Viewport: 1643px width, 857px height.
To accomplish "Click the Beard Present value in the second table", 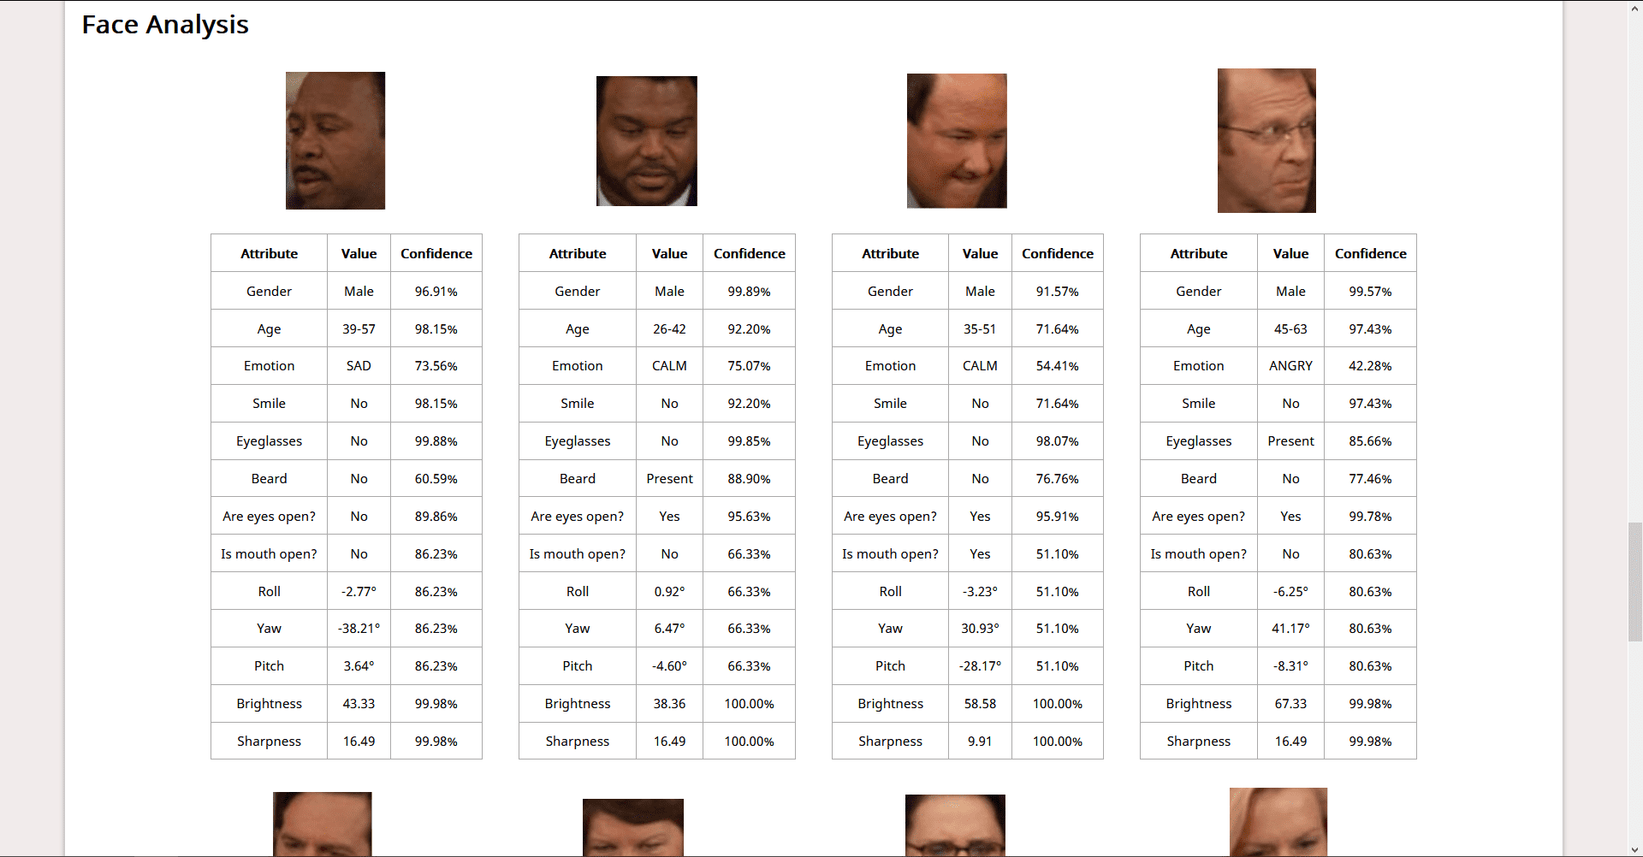I will 669,479.
